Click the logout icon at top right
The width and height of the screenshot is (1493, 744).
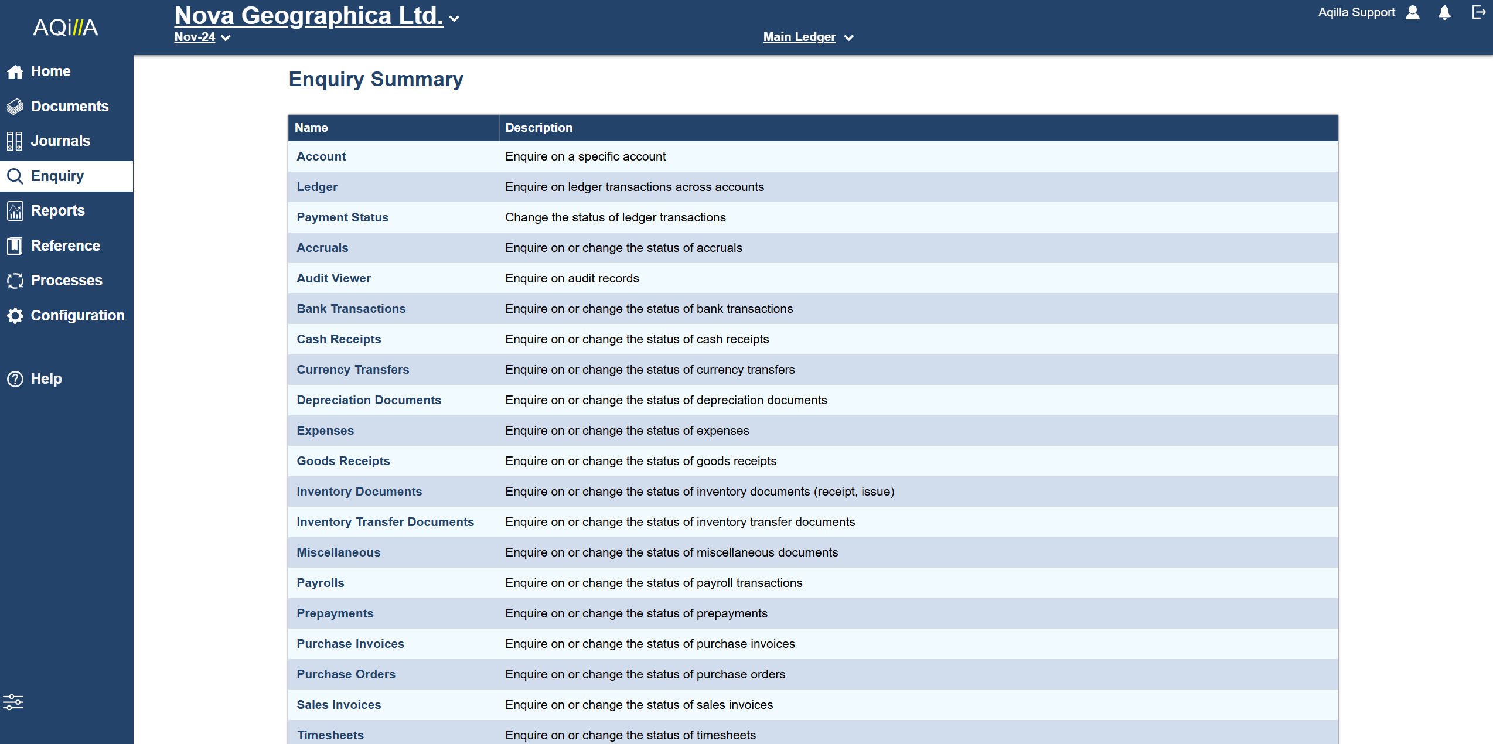tap(1478, 12)
